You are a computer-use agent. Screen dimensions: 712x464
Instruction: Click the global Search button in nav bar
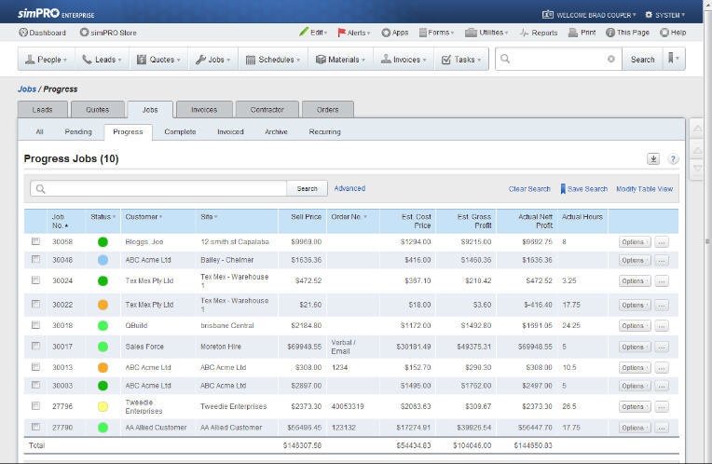point(642,59)
